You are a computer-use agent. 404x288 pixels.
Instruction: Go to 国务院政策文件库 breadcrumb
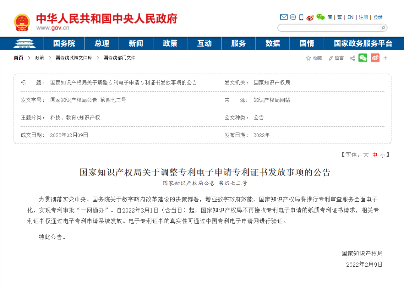click(x=74, y=58)
